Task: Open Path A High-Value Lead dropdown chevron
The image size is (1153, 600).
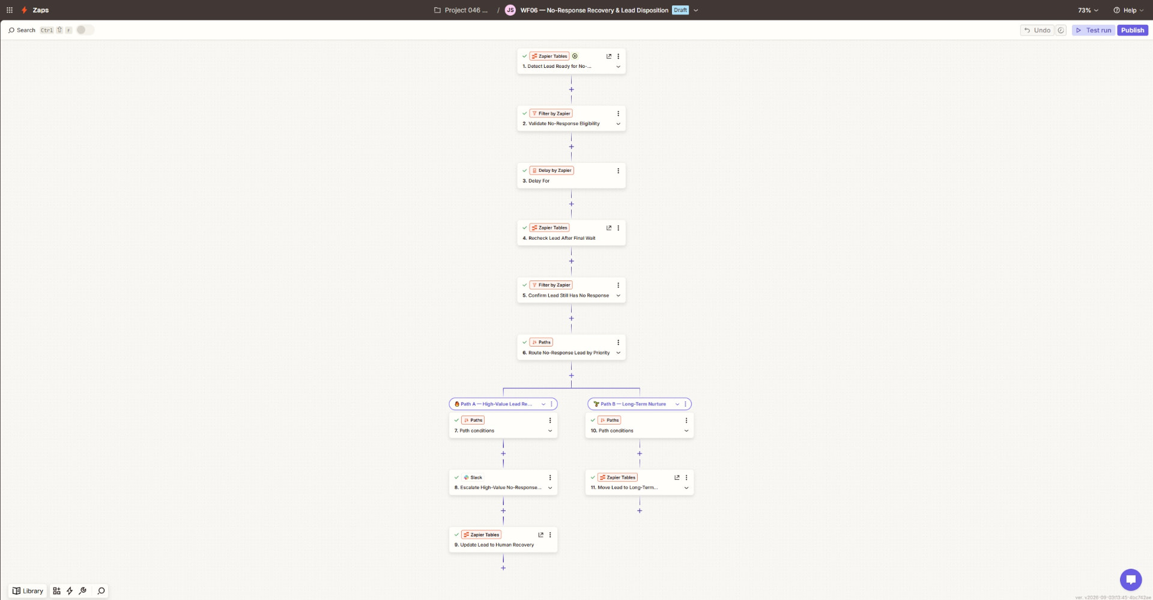Action: 543,404
